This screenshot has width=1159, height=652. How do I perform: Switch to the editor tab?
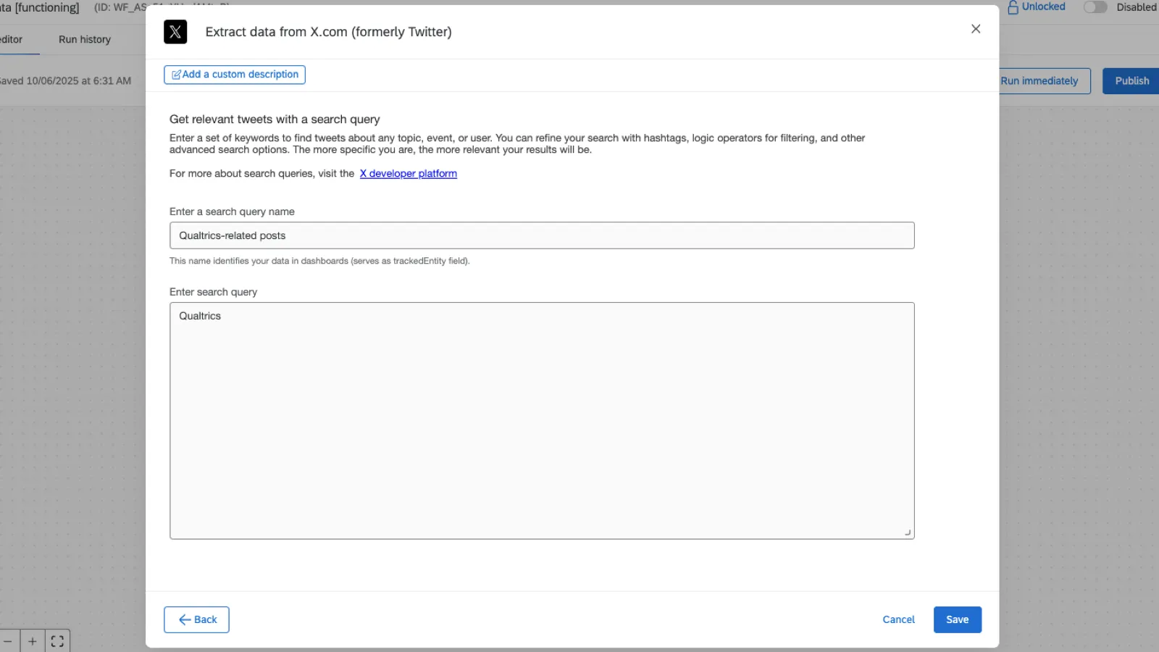pyautogui.click(x=11, y=40)
